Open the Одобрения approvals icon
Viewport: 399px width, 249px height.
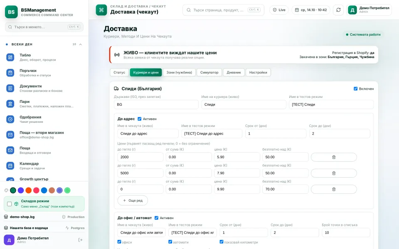point(10,119)
